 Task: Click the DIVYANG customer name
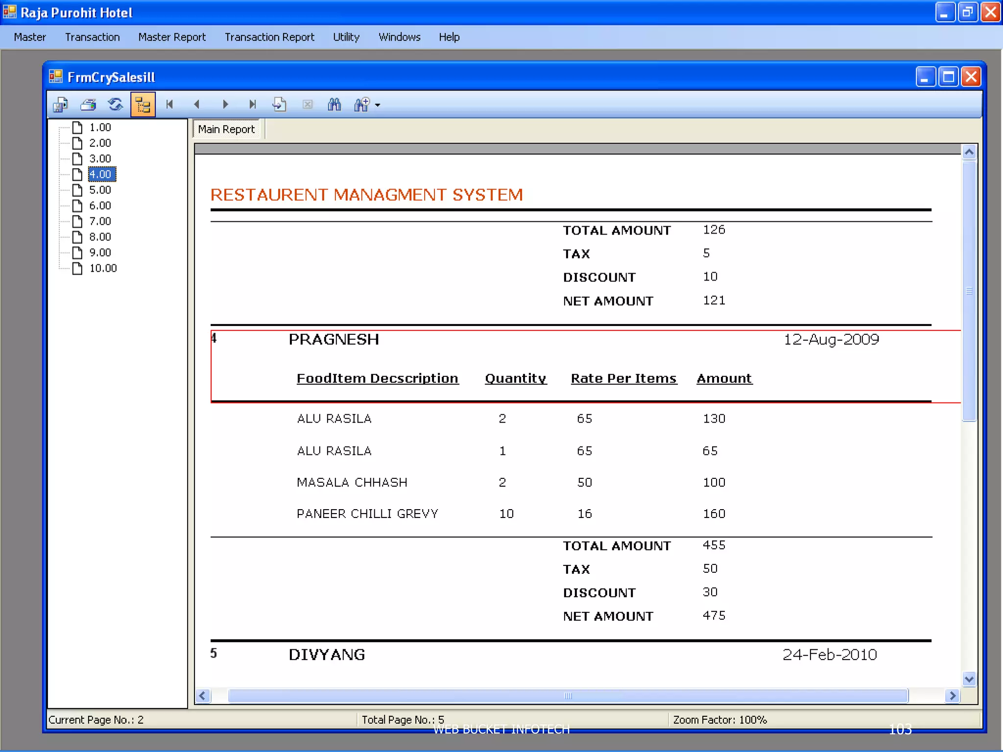tap(327, 655)
